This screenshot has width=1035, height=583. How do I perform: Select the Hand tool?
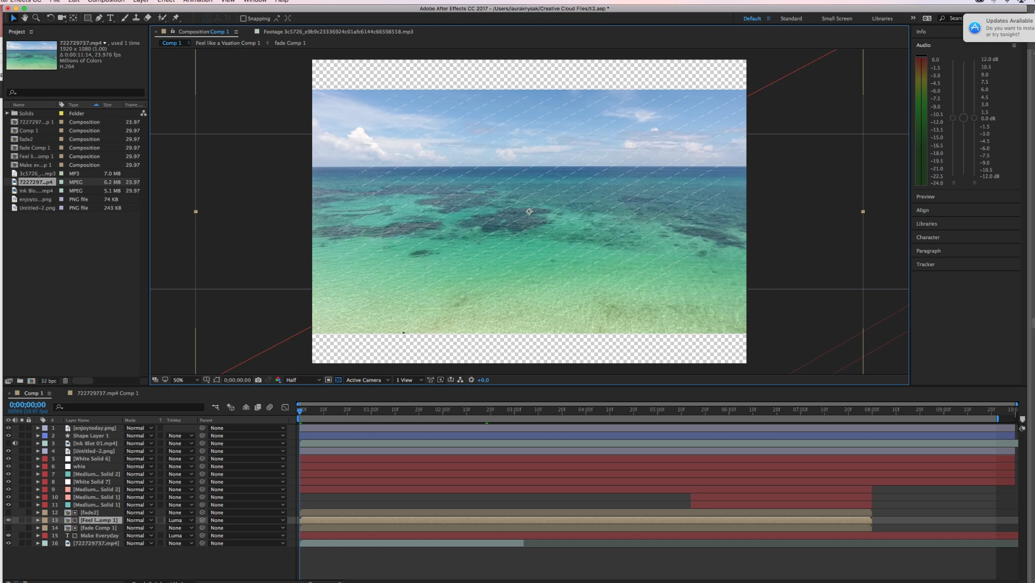coord(25,18)
